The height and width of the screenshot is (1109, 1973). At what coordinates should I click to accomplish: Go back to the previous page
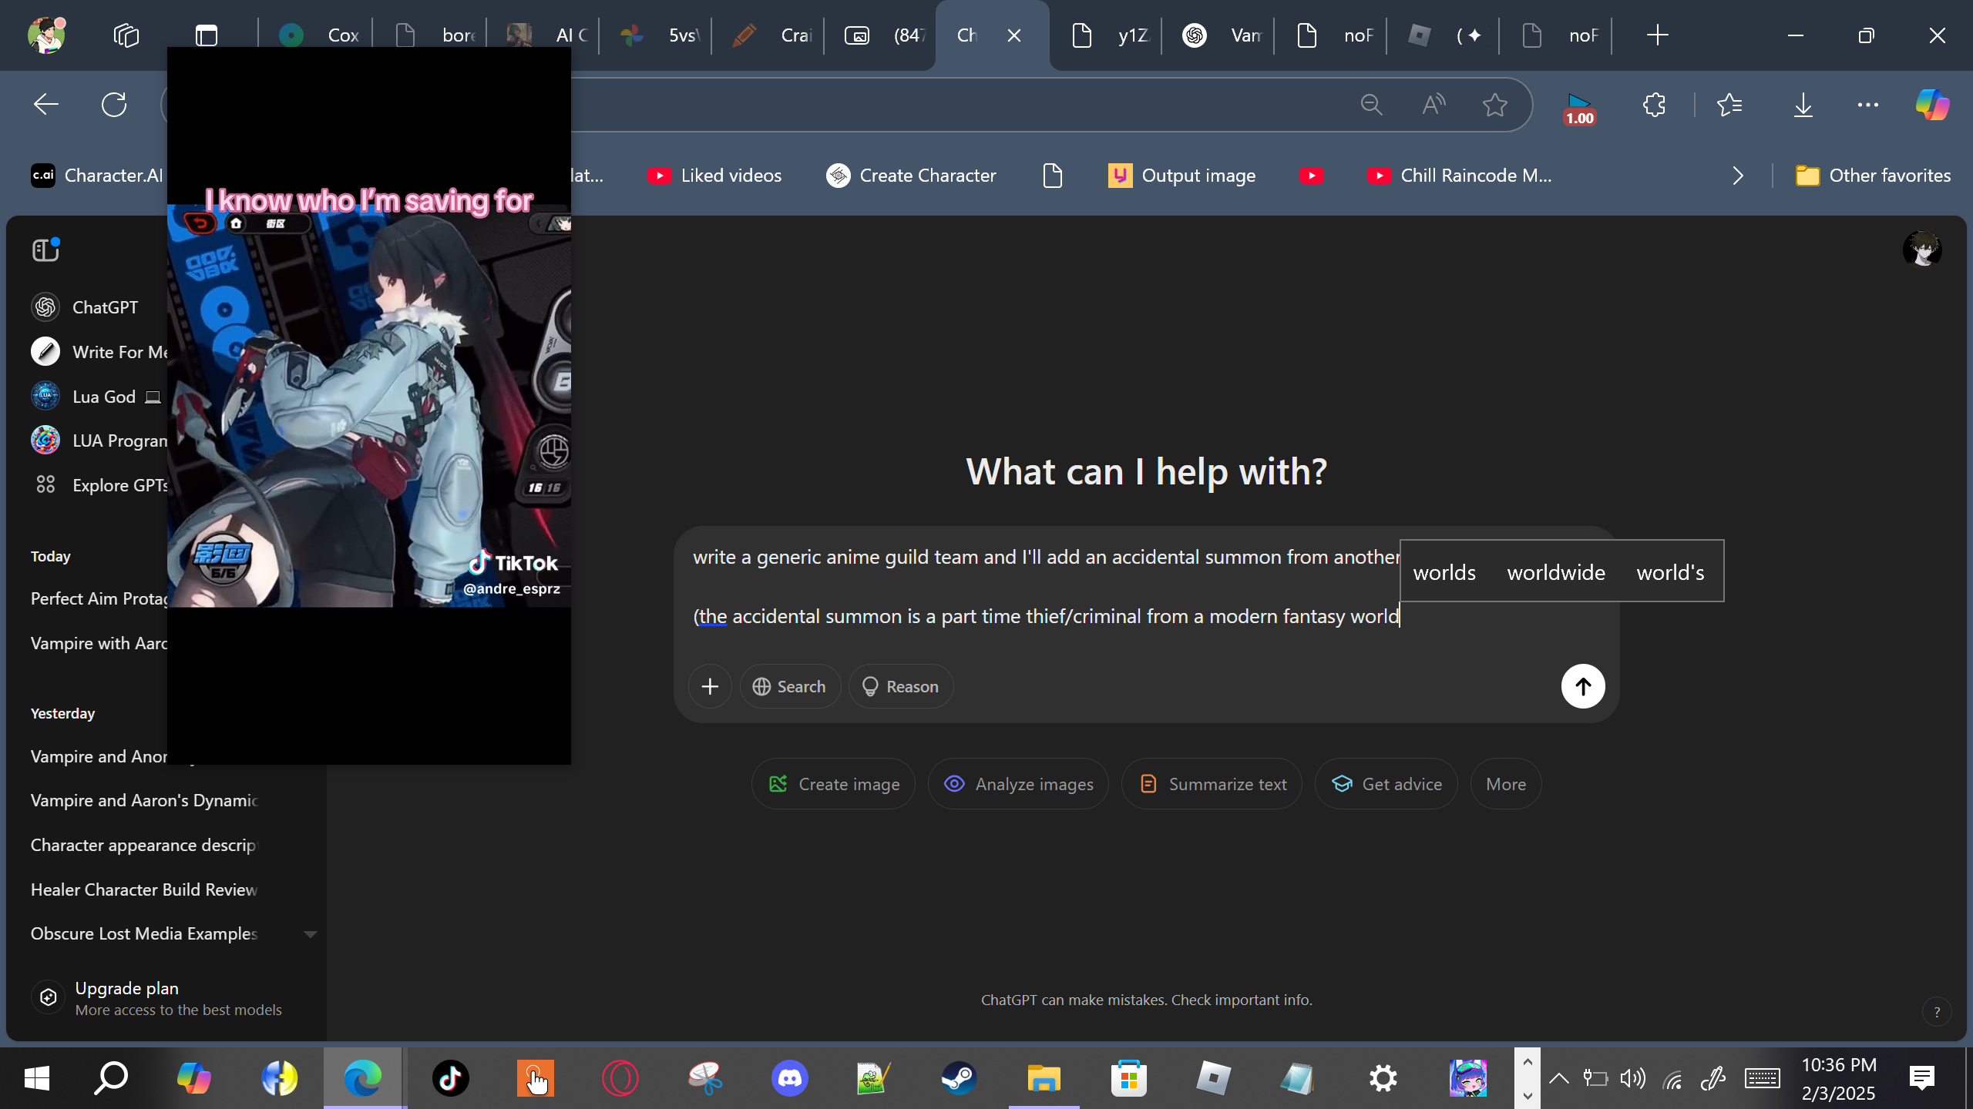coord(46,105)
